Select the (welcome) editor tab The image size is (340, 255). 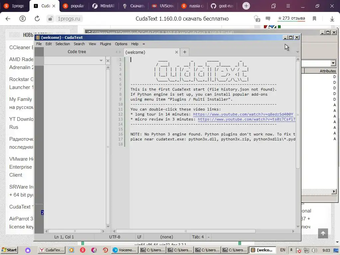point(149,52)
